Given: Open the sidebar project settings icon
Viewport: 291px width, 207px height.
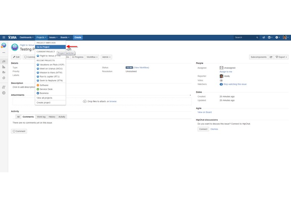Looking at the screenshot, I should pyautogui.click(x=4, y=93).
